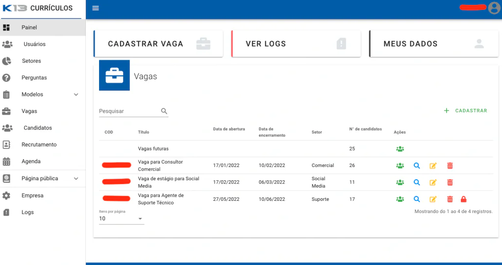502x265 pixels.
Task: Edit the Agente de Suporte Técnico vacancy
Action: [433, 199]
